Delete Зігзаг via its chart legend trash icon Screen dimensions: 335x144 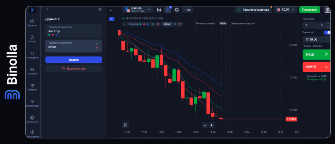pyautogui.click(x=180, y=24)
